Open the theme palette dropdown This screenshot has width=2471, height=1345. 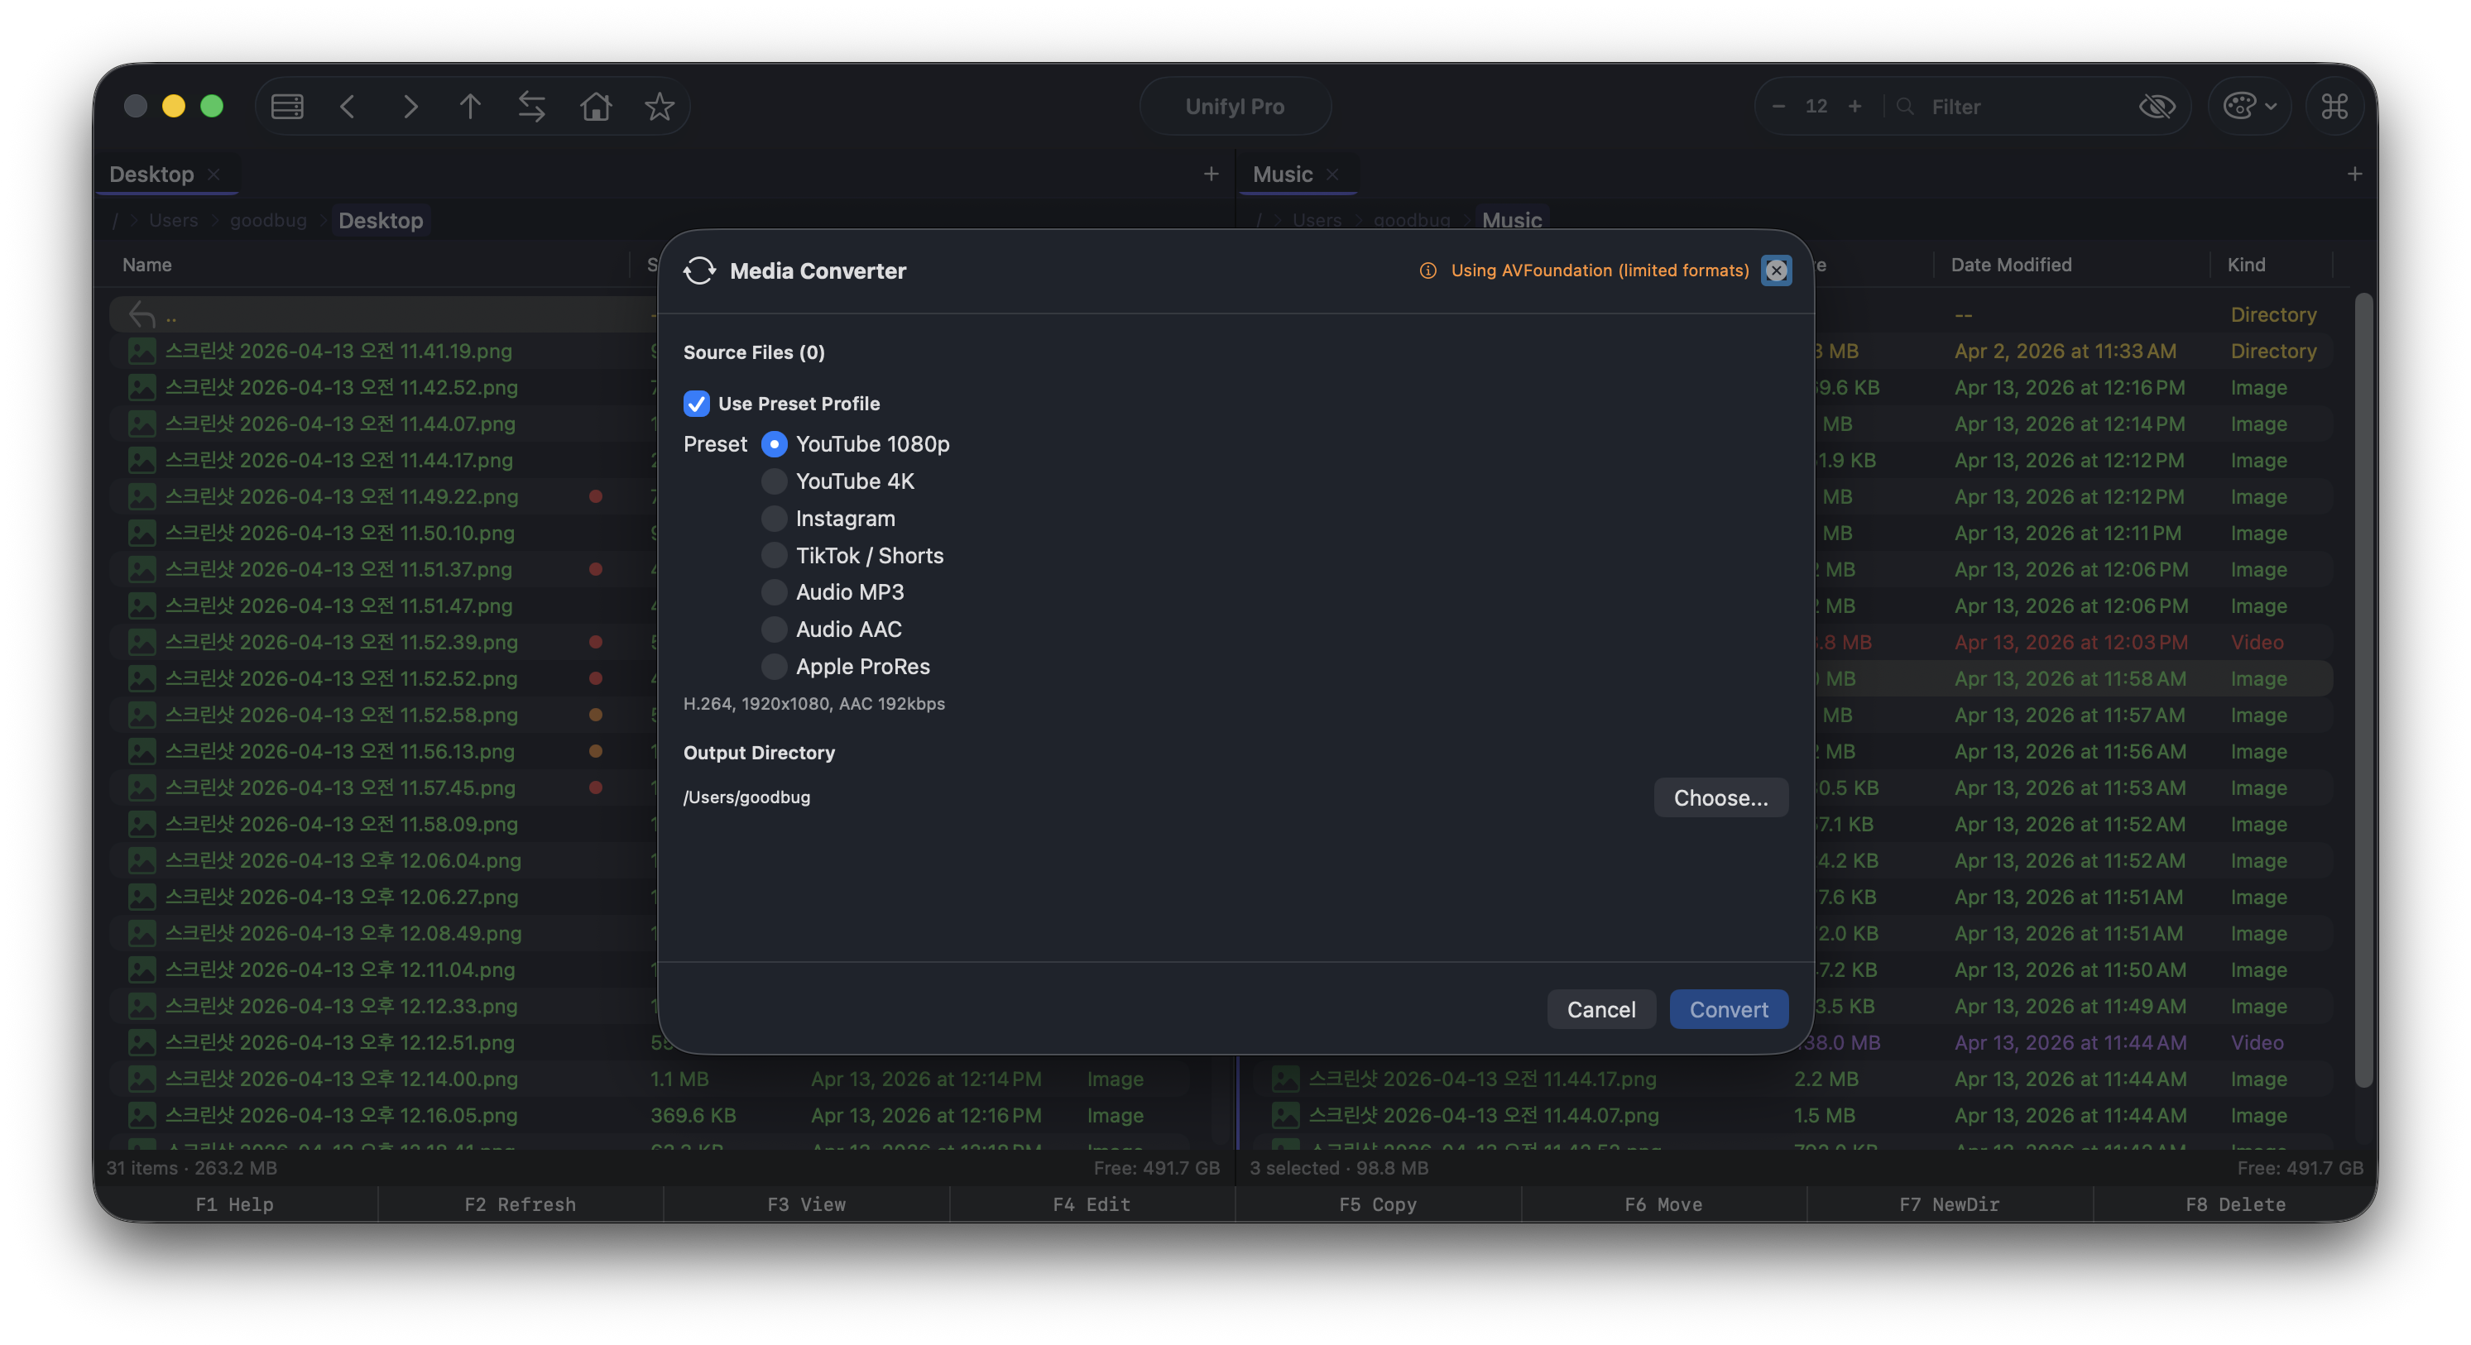coord(2249,107)
